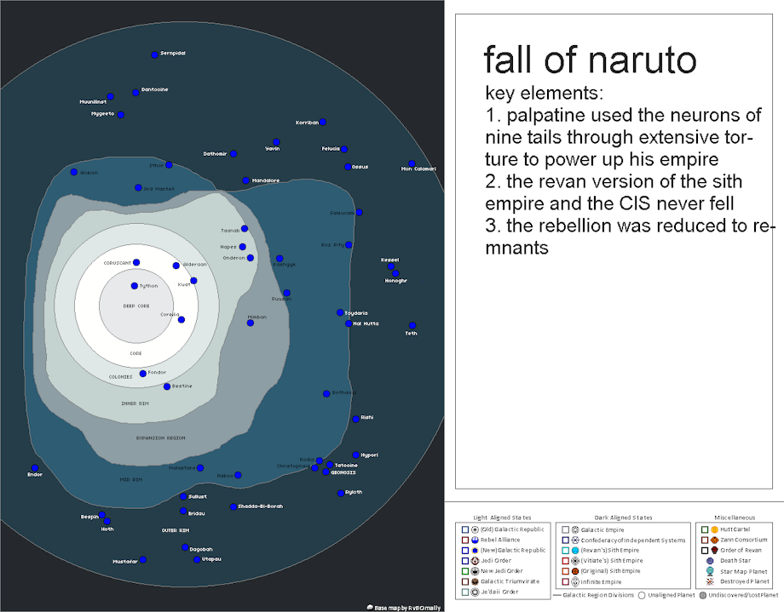The width and height of the screenshot is (784, 612).
Task: Select the Endor planet marker
Action: point(35,468)
